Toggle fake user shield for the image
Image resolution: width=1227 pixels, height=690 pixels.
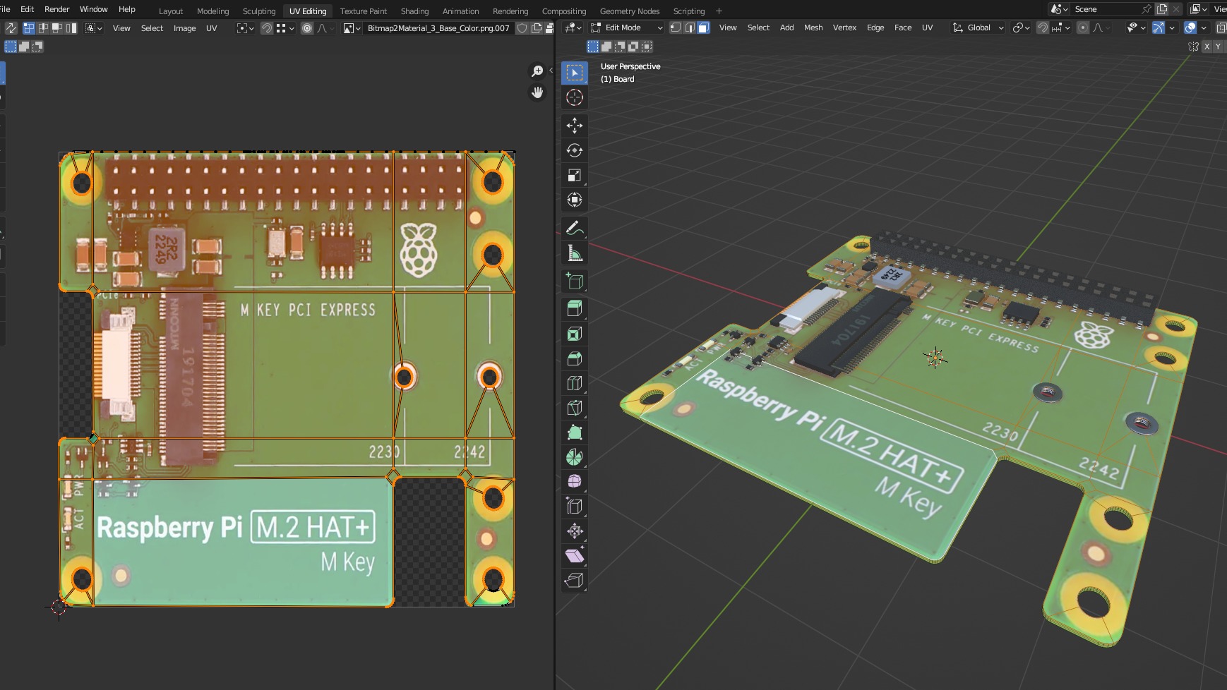pos(522,28)
